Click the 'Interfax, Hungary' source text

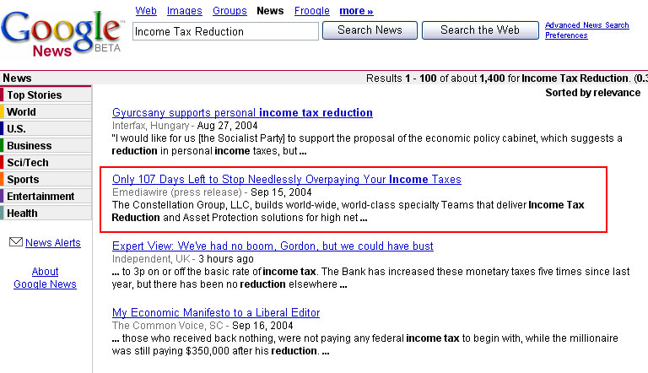pos(150,126)
